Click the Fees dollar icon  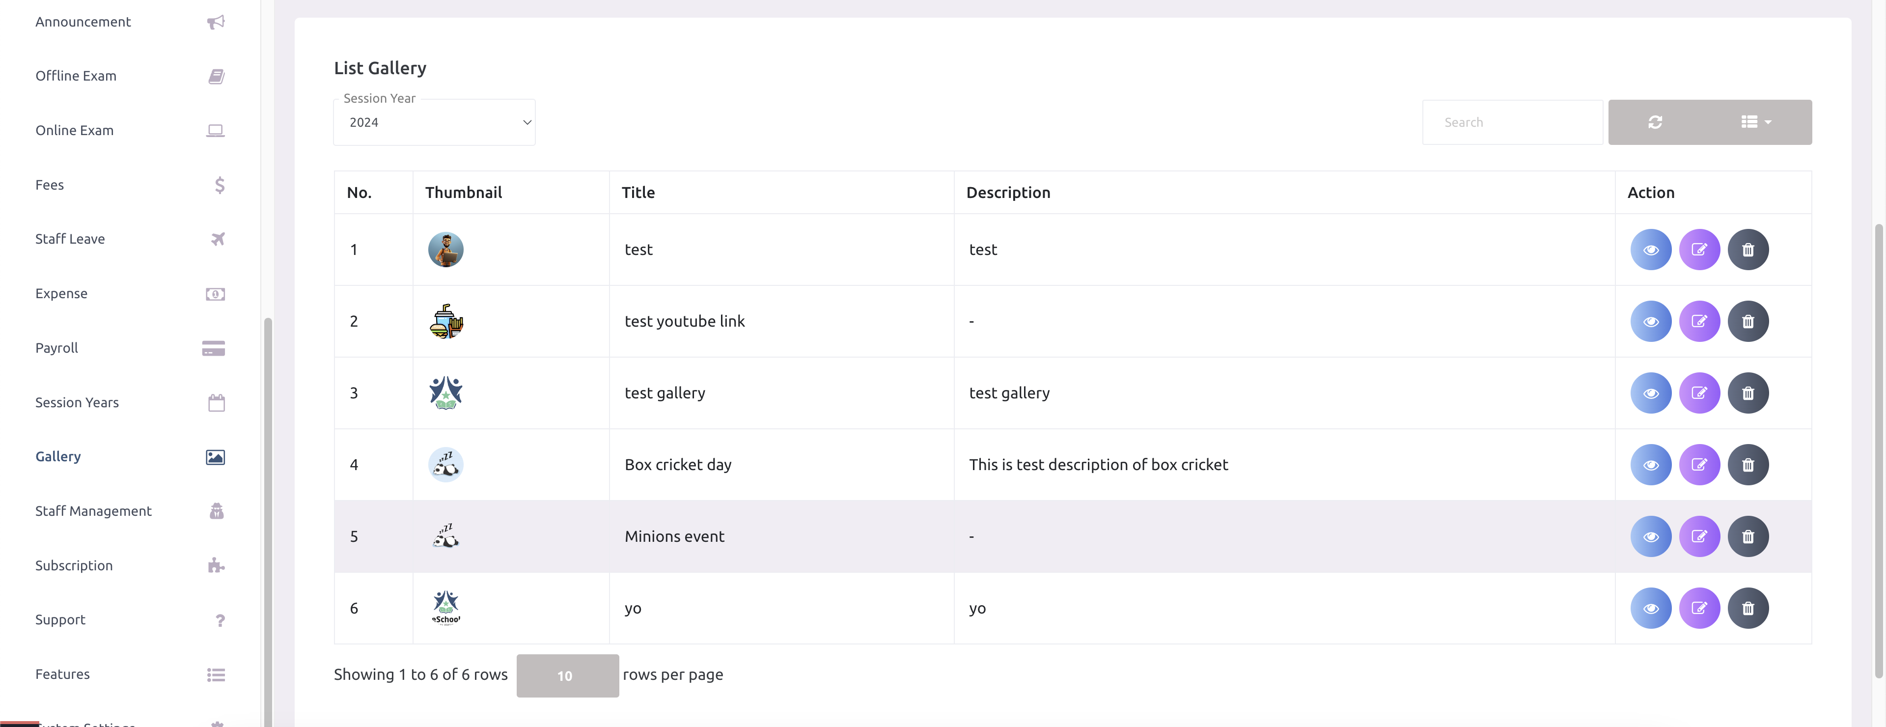(x=219, y=185)
